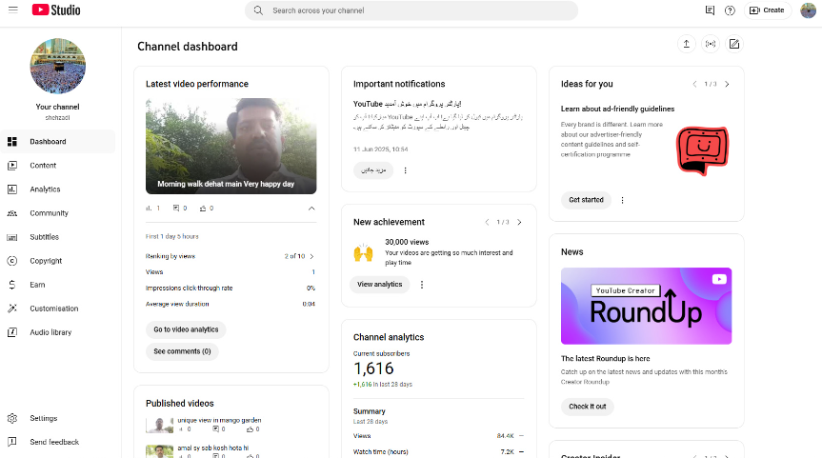Click the Go live icon
Image resolution: width=822 pixels, height=458 pixels.
(711, 44)
